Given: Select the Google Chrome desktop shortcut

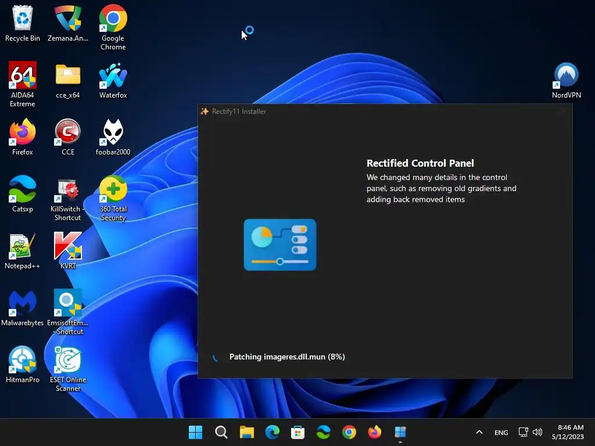Looking at the screenshot, I should point(113,27).
